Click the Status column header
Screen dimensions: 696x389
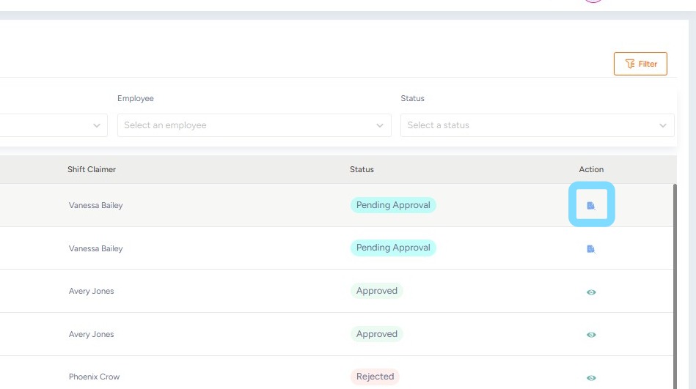[362, 169]
